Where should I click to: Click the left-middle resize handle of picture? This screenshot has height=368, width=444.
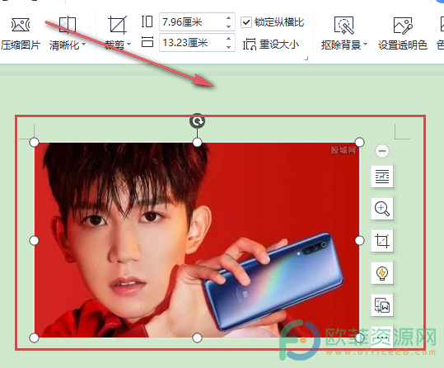(35, 241)
